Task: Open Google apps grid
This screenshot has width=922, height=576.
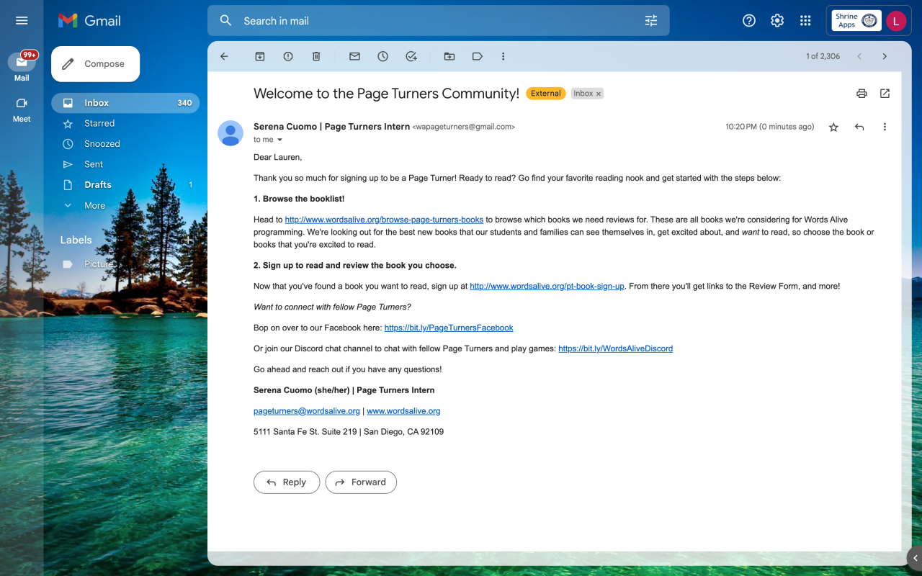Action: click(x=805, y=21)
